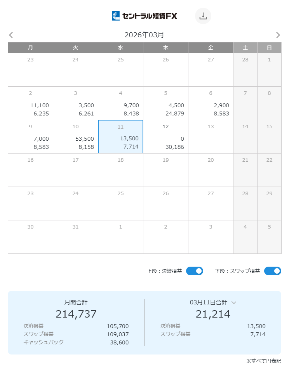This screenshot has height=372, width=289.
Task: Click the 月間合計 total 214,737
Action: pos(76,314)
